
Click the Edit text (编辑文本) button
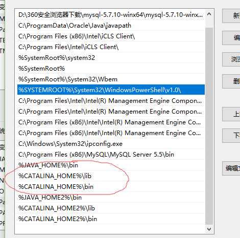[231, 168]
